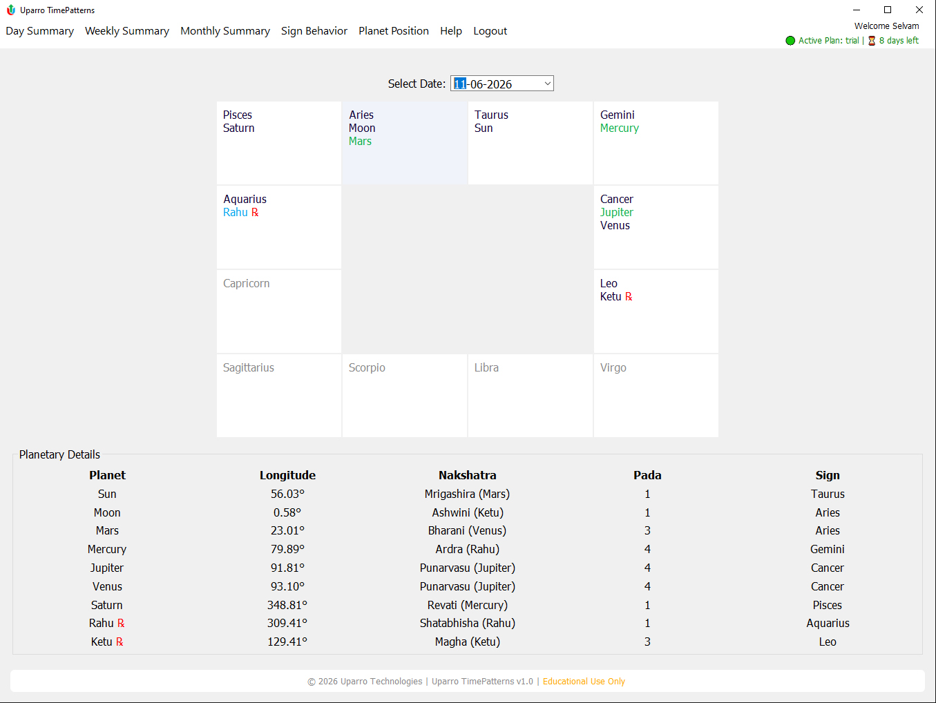Click the green Active Plan status dot
The image size is (936, 703).
(790, 41)
